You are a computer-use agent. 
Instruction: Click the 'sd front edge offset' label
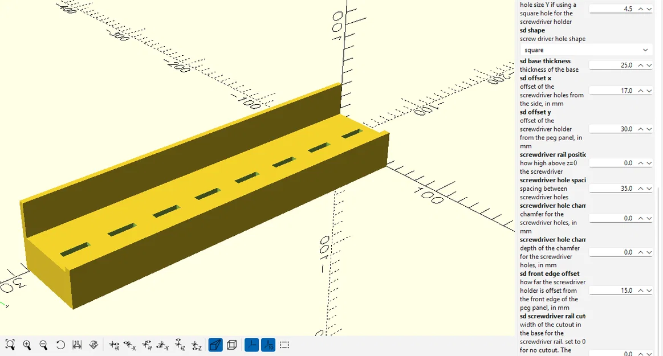point(550,273)
